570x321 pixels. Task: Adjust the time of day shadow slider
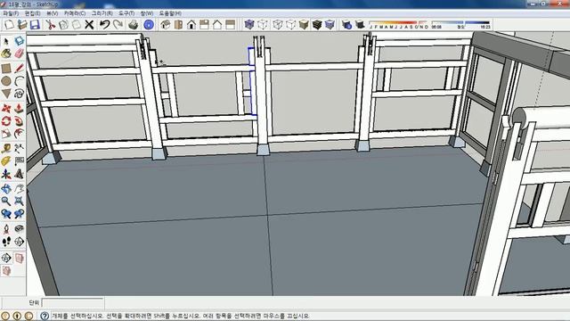(461, 25)
